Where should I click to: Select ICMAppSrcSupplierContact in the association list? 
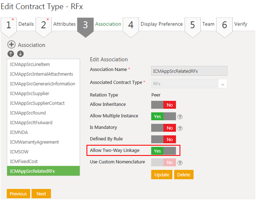point(37,103)
